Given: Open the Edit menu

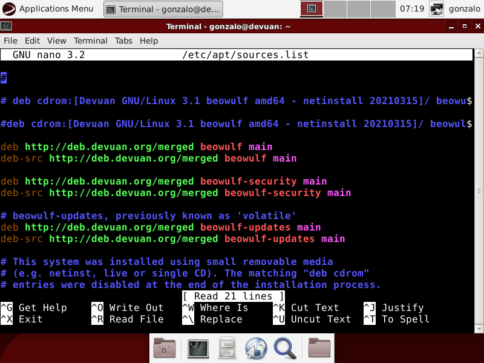Looking at the screenshot, I should [33, 41].
